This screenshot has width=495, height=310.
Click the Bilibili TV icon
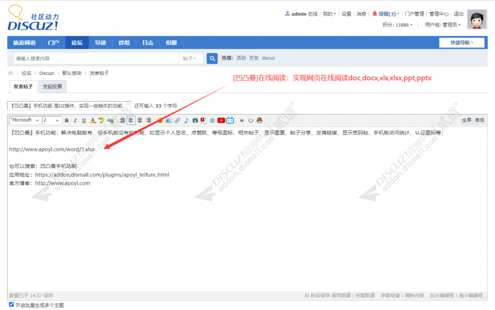230,121
